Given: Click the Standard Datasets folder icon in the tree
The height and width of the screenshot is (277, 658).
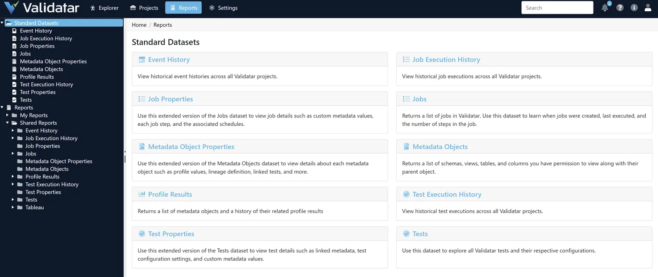Looking at the screenshot, I should (8, 23).
